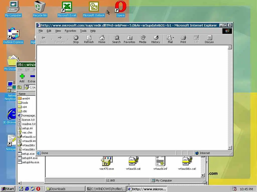257x192 pixels.
Task: Select the tools folder in 7-Zip list
Action: tap(23, 103)
